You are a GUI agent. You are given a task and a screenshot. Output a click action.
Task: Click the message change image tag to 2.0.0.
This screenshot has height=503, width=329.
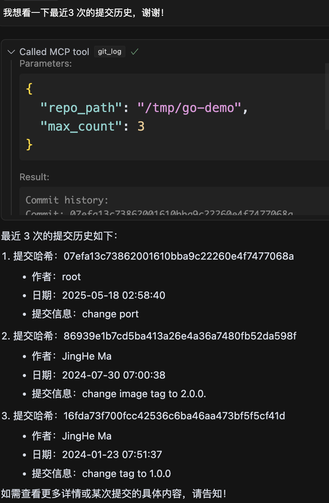(x=144, y=394)
